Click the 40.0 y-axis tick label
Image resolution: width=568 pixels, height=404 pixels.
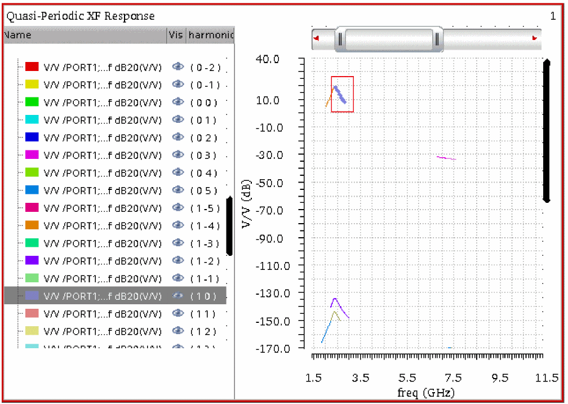(267, 59)
